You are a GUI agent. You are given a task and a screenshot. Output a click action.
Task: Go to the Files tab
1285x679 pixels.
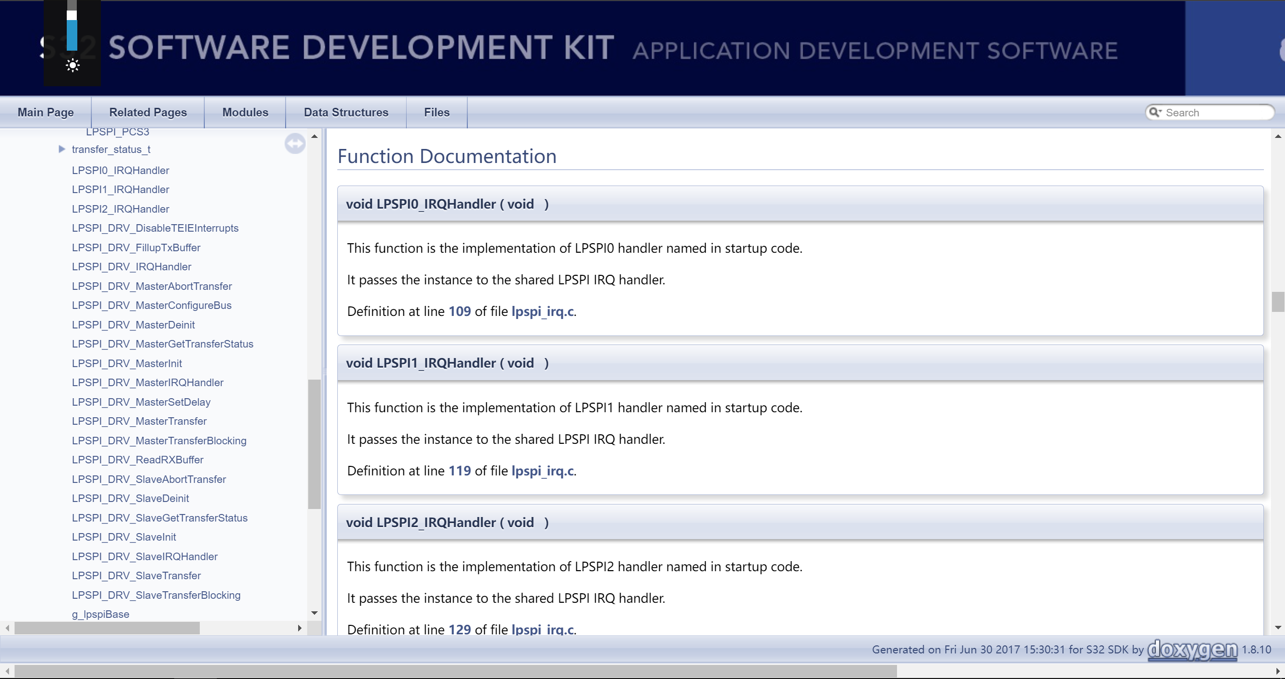click(x=436, y=112)
